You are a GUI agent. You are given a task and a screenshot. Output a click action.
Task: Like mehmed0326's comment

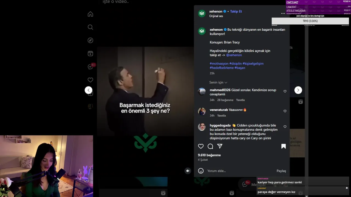pos(285,91)
